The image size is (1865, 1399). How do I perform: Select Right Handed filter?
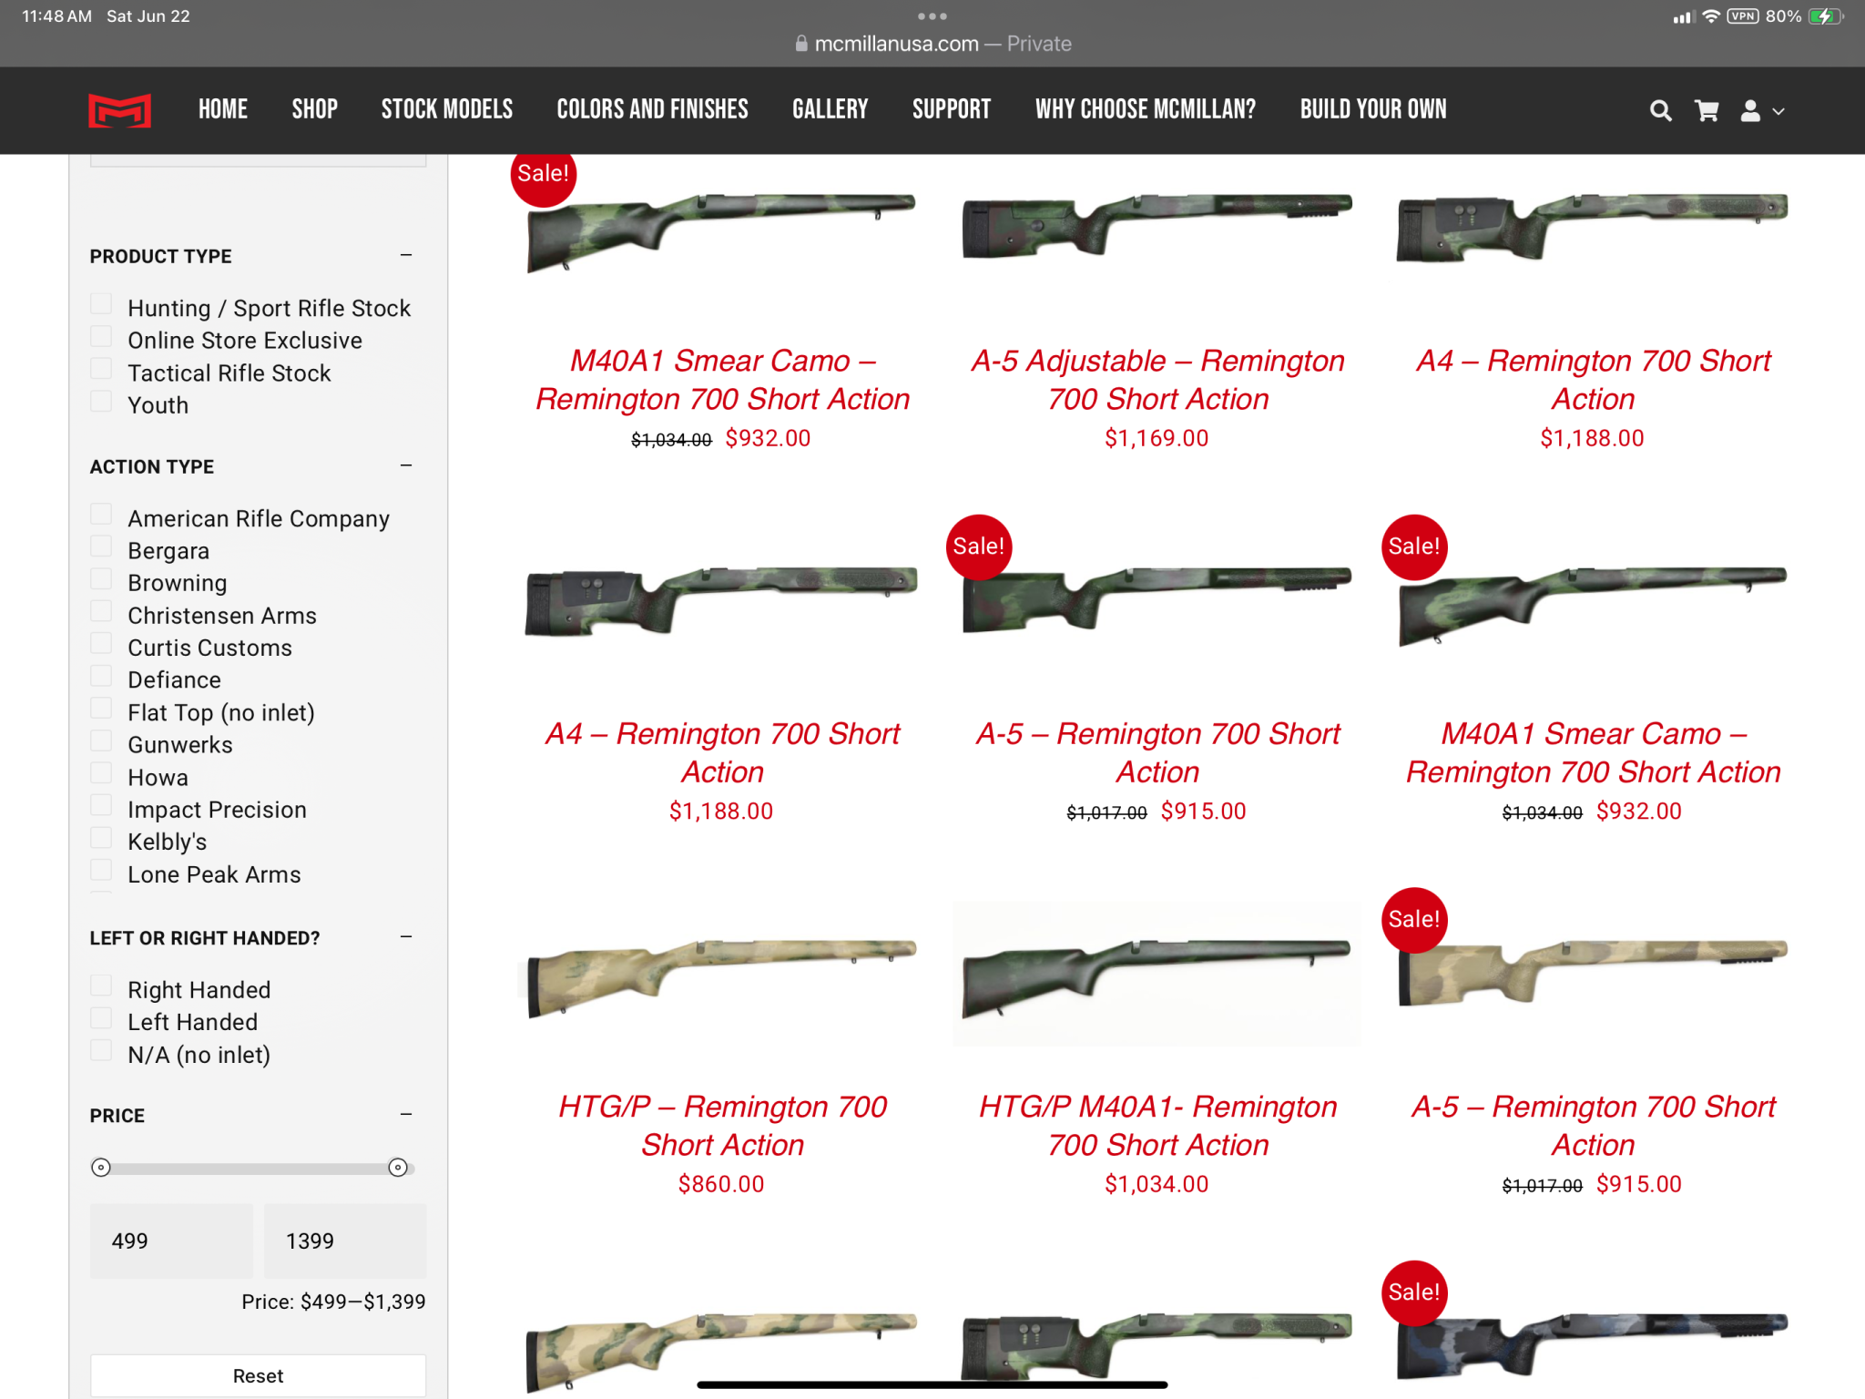point(101,986)
